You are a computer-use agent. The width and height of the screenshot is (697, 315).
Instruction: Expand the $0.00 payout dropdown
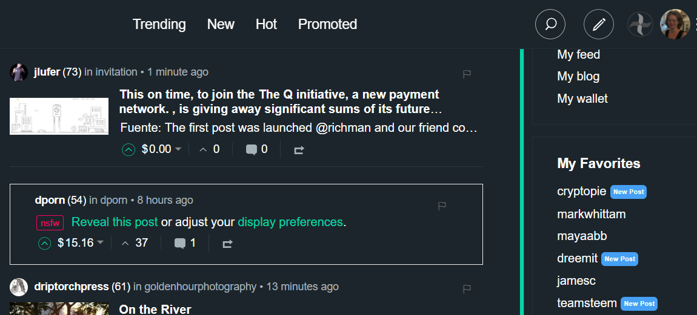tap(178, 149)
